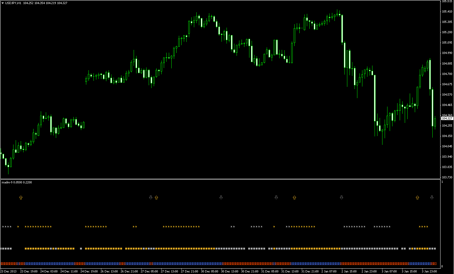Click the 23 Dec 2013 date on time axis
The height and width of the screenshot is (274, 454).
(x=8, y=271)
